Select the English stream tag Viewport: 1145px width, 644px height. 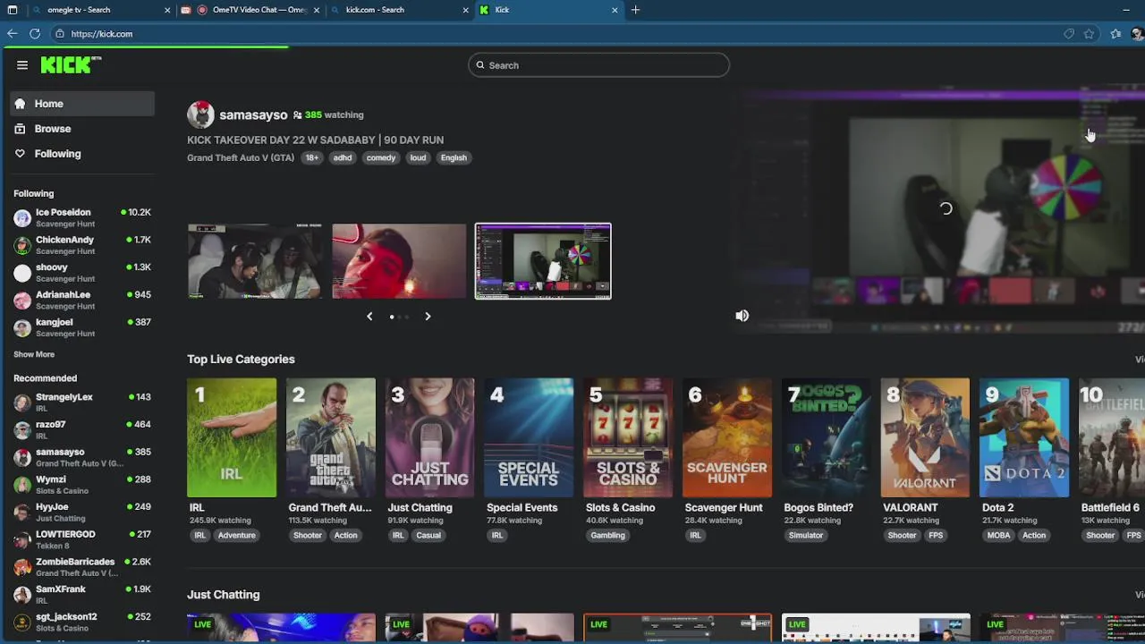click(x=454, y=157)
